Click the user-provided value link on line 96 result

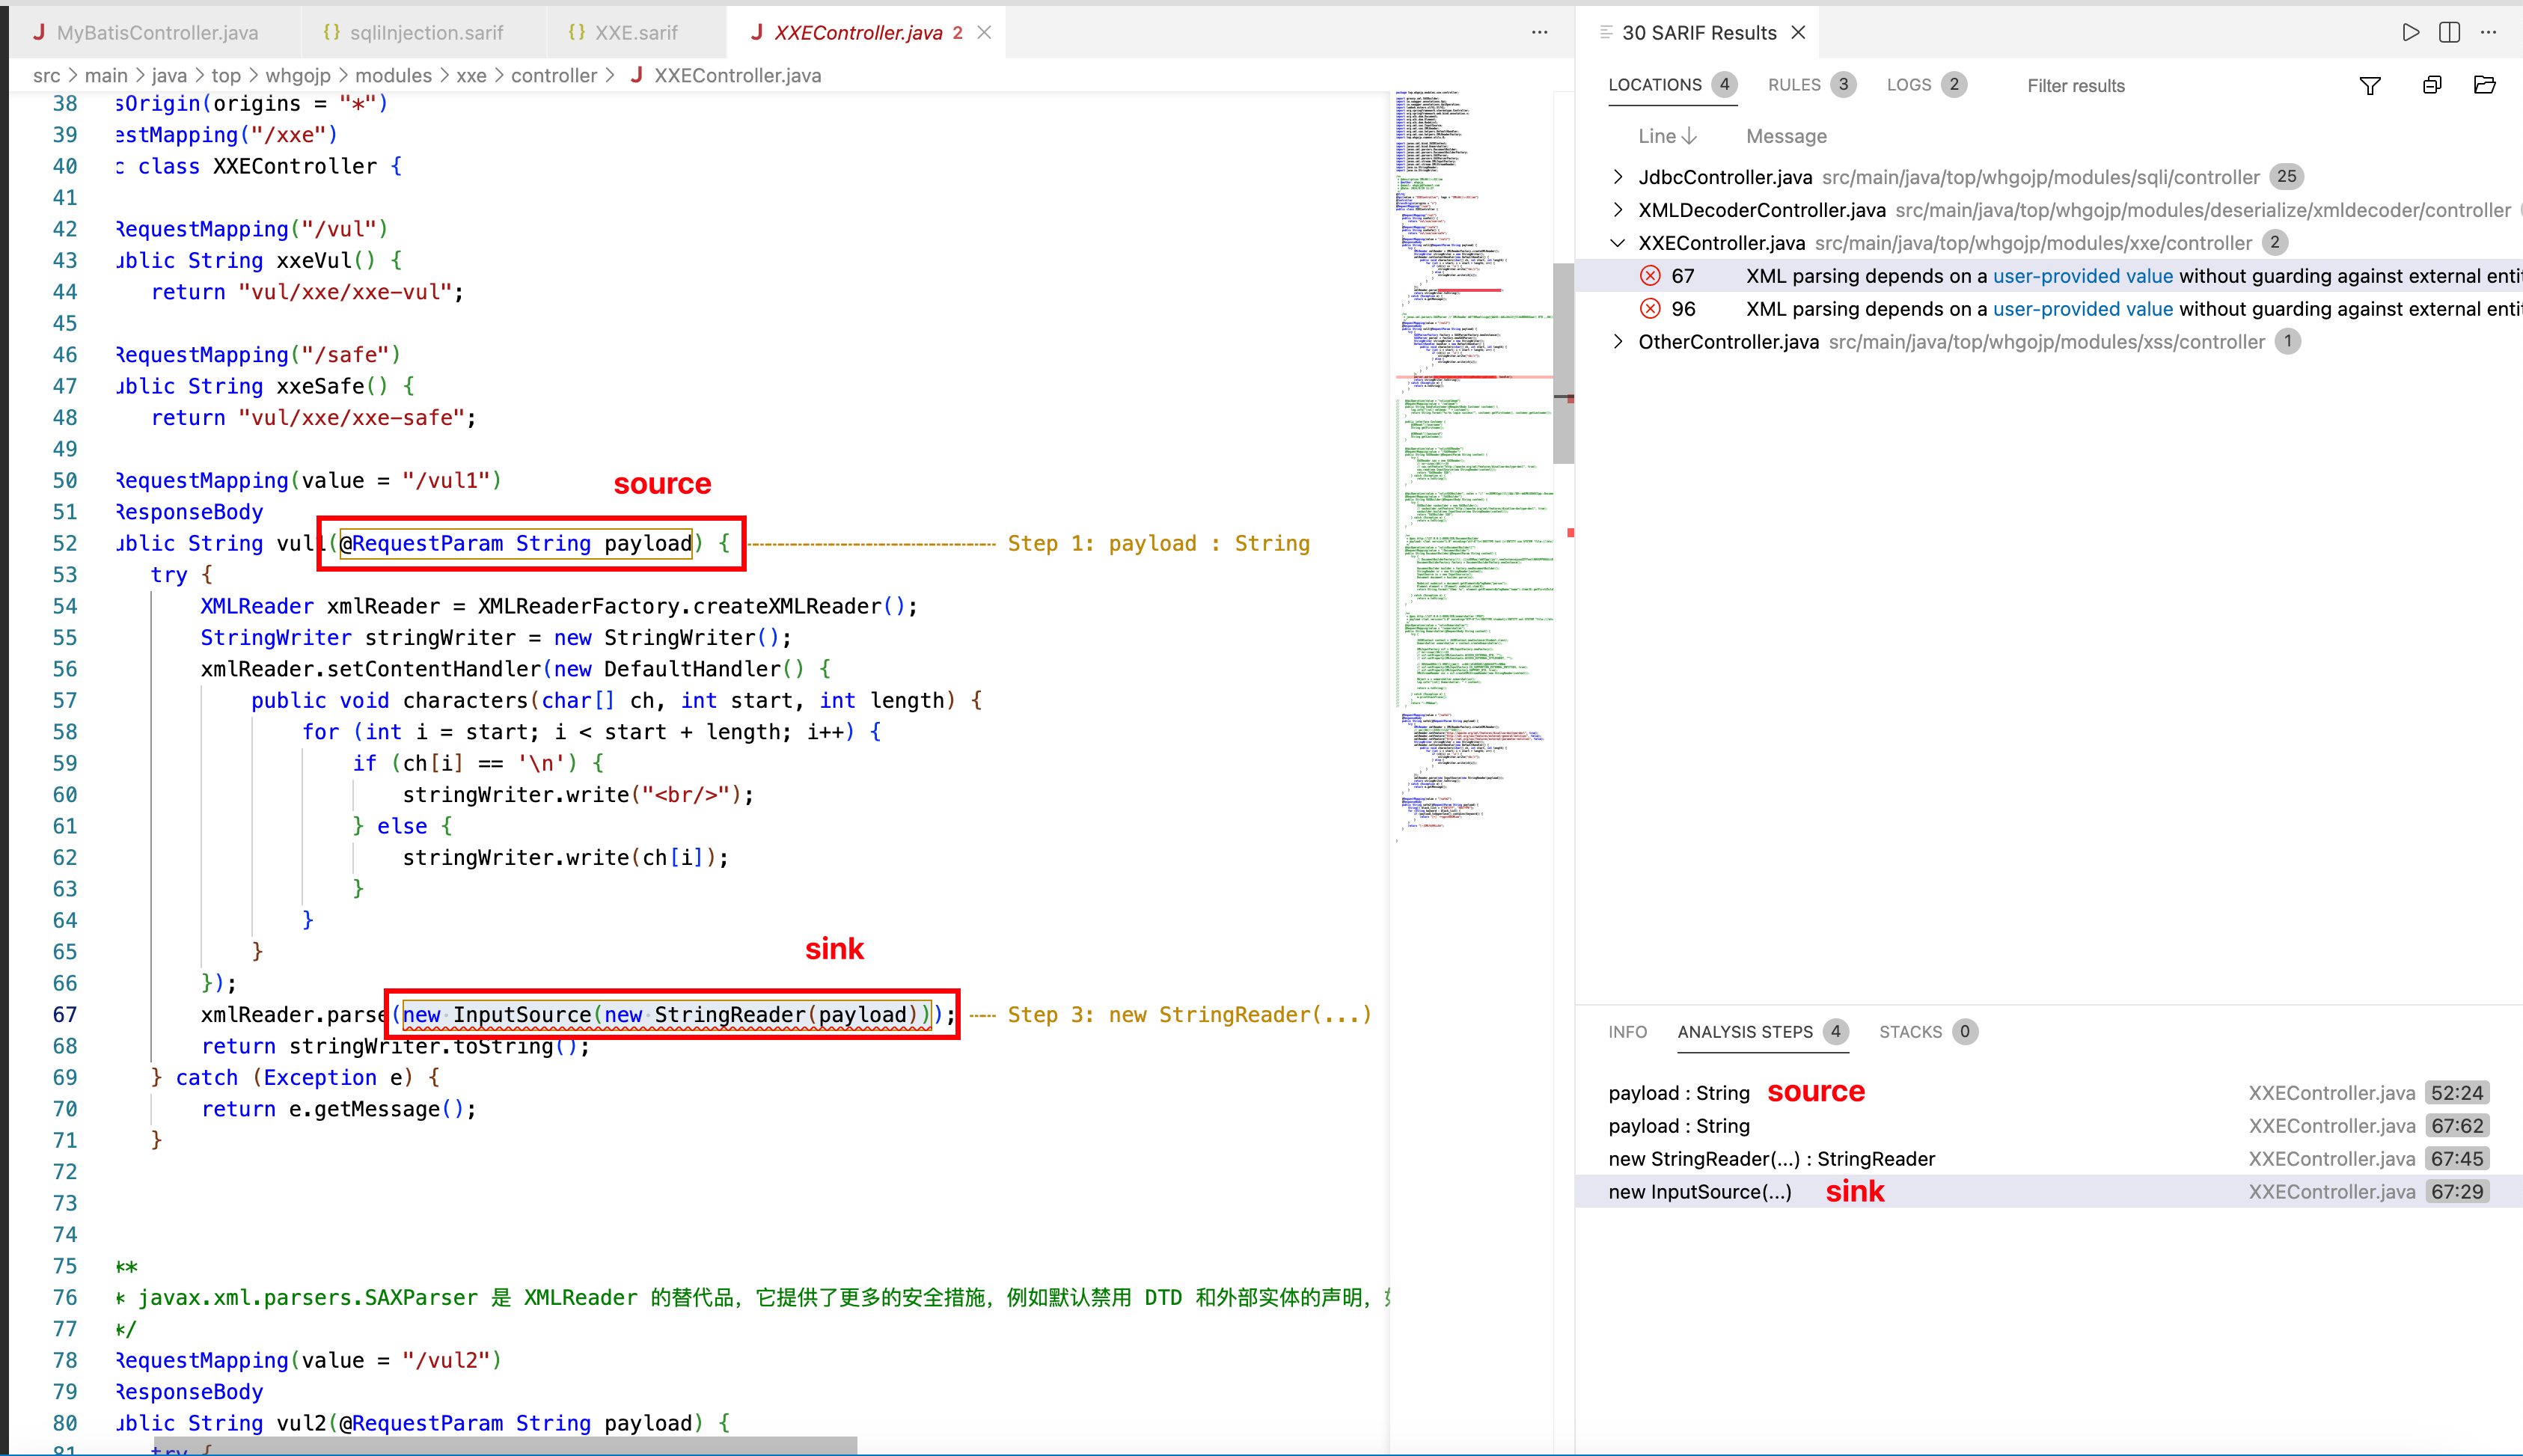pyautogui.click(x=2082, y=309)
